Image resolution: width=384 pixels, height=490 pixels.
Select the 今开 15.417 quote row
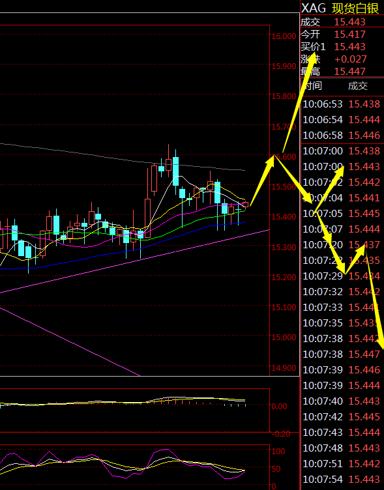[342, 35]
